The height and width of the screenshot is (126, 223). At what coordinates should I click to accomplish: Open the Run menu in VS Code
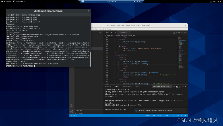[97, 29]
